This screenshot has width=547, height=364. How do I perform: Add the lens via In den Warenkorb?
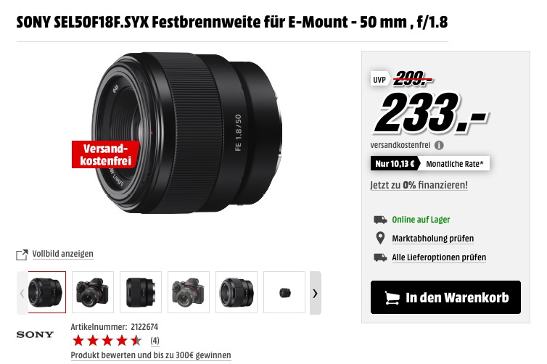445,297
